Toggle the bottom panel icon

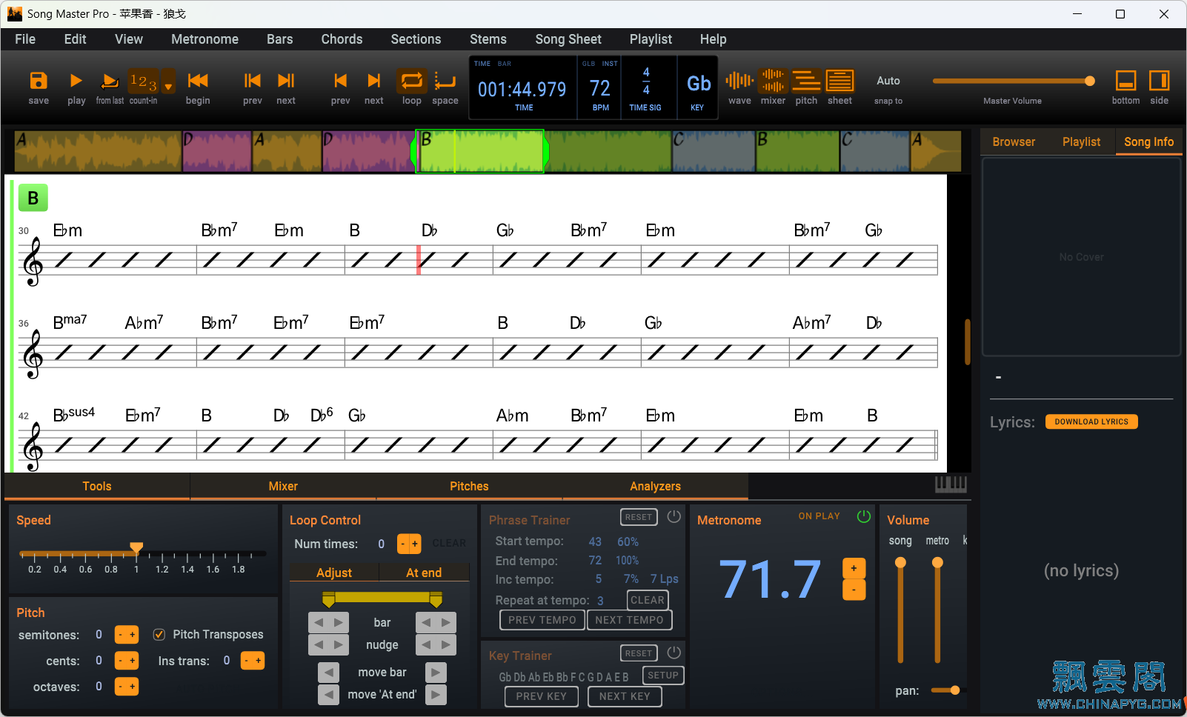click(x=1126, y=80)
